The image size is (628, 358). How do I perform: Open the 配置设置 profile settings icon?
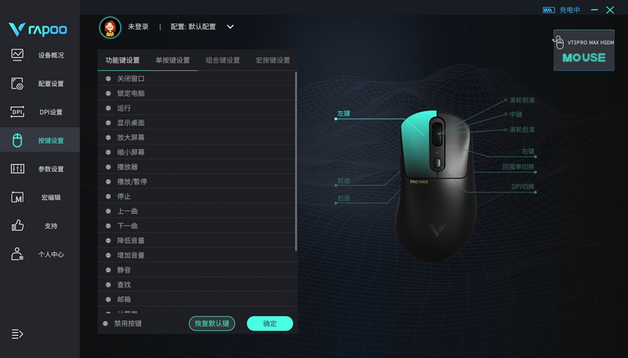(x=17, y=83)
